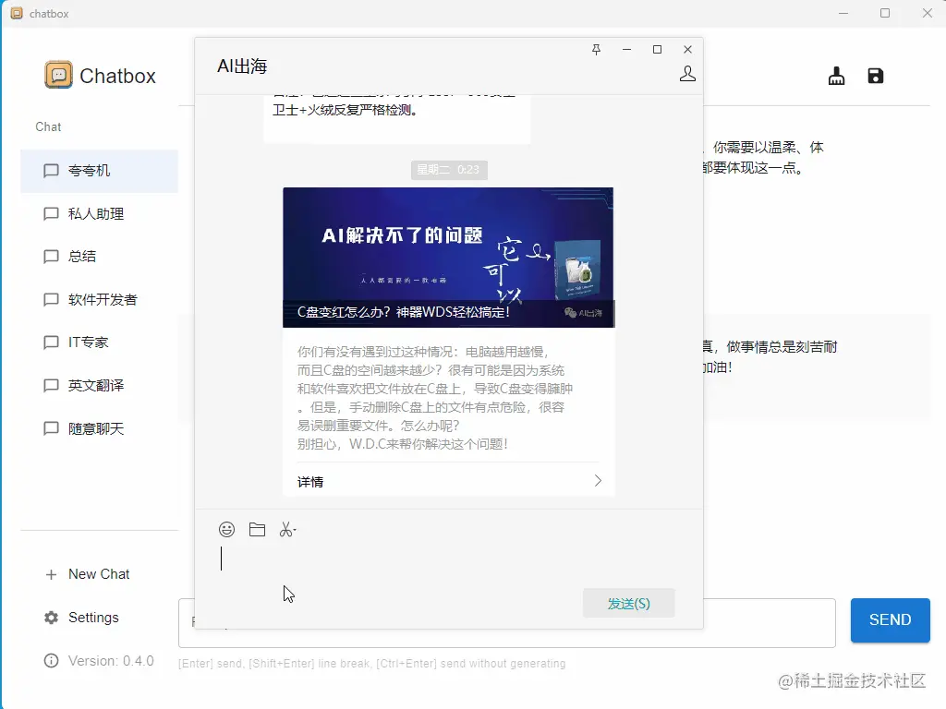
Task: Click the chat bubble icon beside IT专家
Action: tap(52, 342)
